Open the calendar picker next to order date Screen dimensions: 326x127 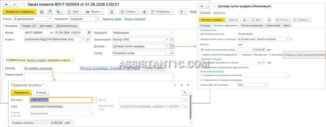pos(89,33)
